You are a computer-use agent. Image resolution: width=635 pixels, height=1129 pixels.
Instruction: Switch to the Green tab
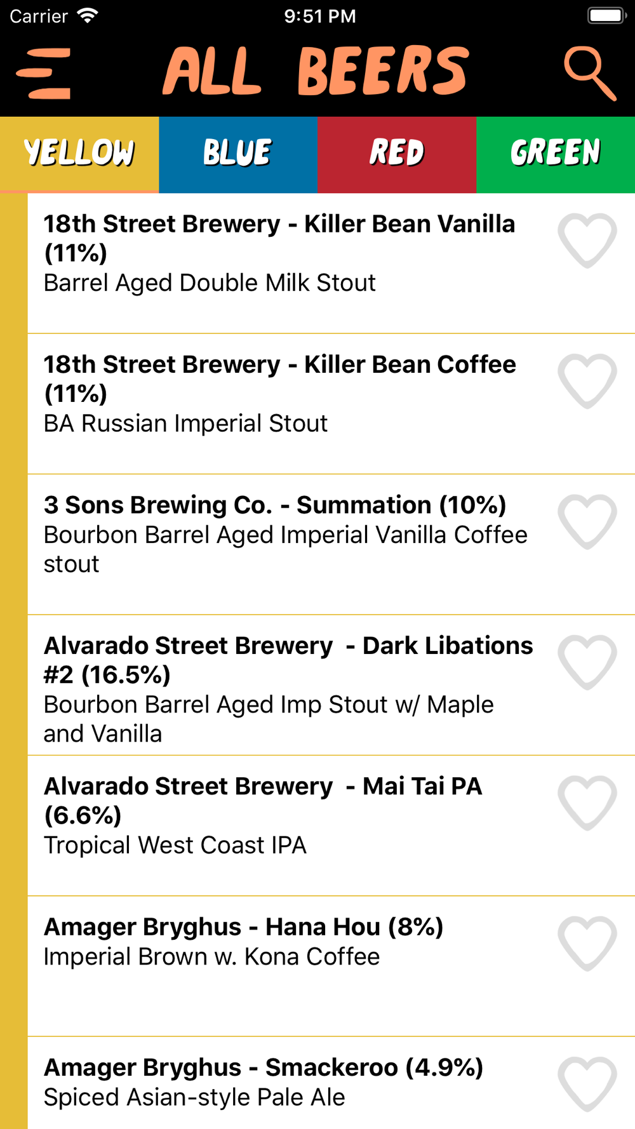point(556,154)
